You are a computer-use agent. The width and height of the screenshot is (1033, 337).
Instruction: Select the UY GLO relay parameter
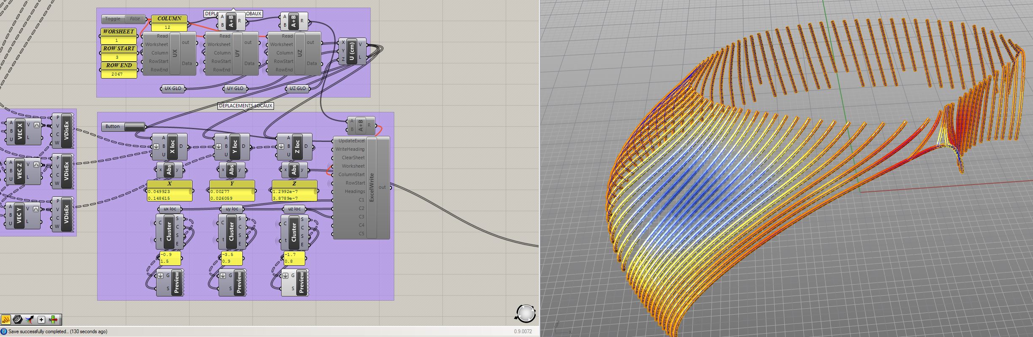point(235,89)
